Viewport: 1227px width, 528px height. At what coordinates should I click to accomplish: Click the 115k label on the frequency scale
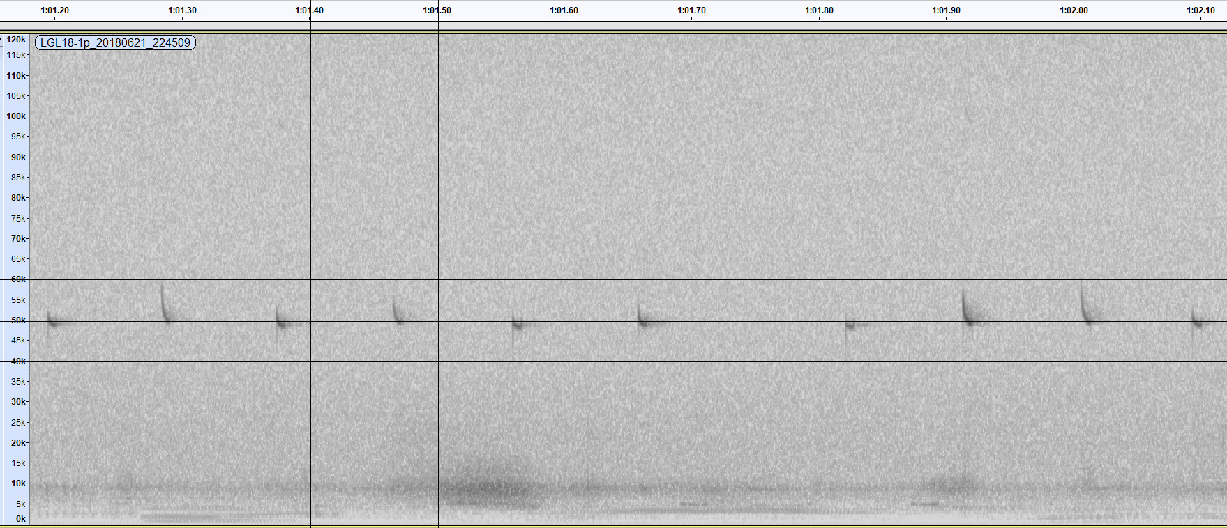[x=16, y=55]
